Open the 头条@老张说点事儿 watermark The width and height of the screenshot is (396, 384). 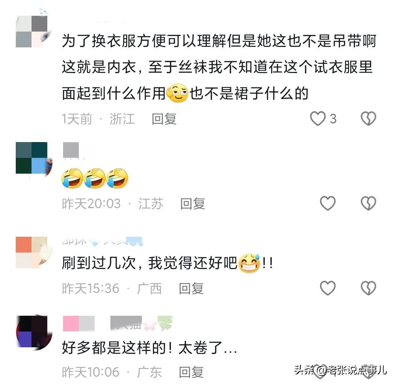coord(340,370)
